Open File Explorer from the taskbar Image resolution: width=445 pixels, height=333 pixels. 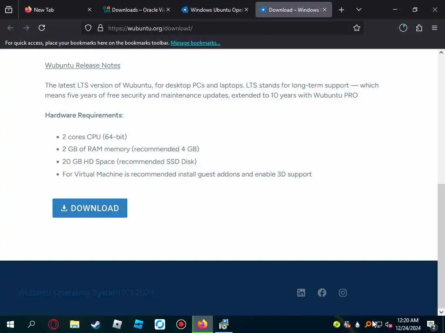click(x=74, y=324)
